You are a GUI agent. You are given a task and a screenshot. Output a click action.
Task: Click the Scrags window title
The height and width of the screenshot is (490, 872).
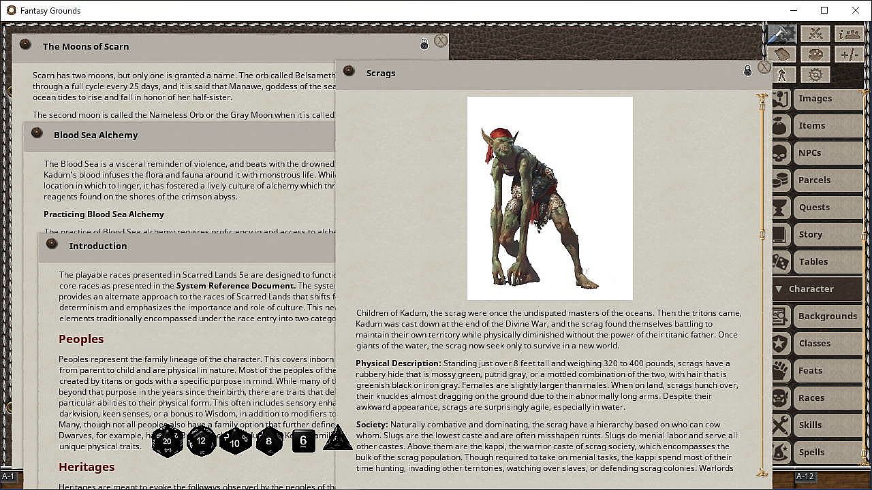coord(381,73)
